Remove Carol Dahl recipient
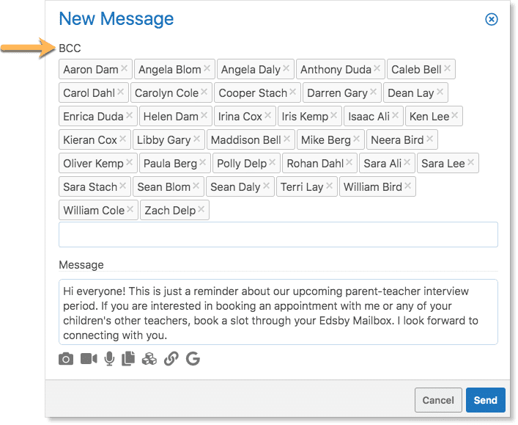Viewport: 518px width, 425px height. (x=121, y=92)
